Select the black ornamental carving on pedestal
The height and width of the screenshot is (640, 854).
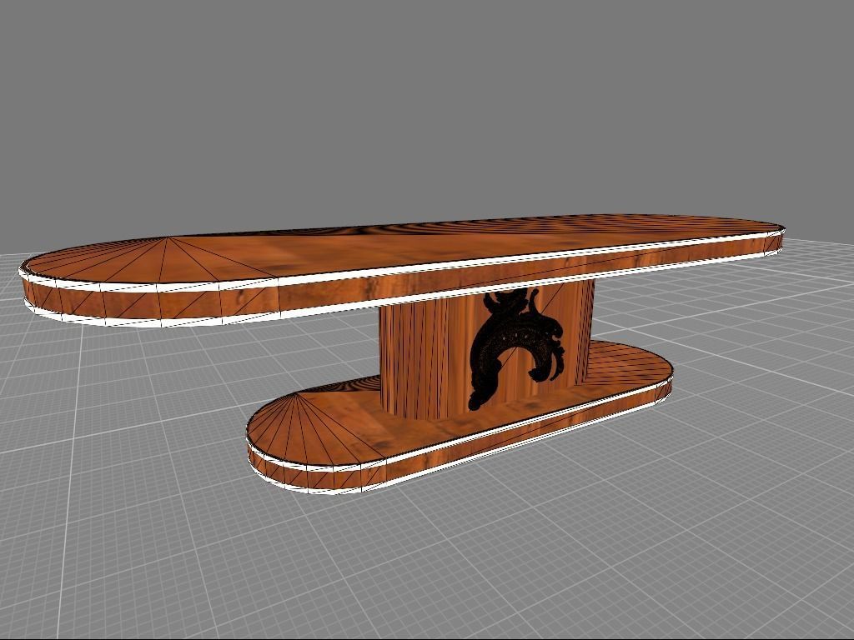tap(515, 348)
